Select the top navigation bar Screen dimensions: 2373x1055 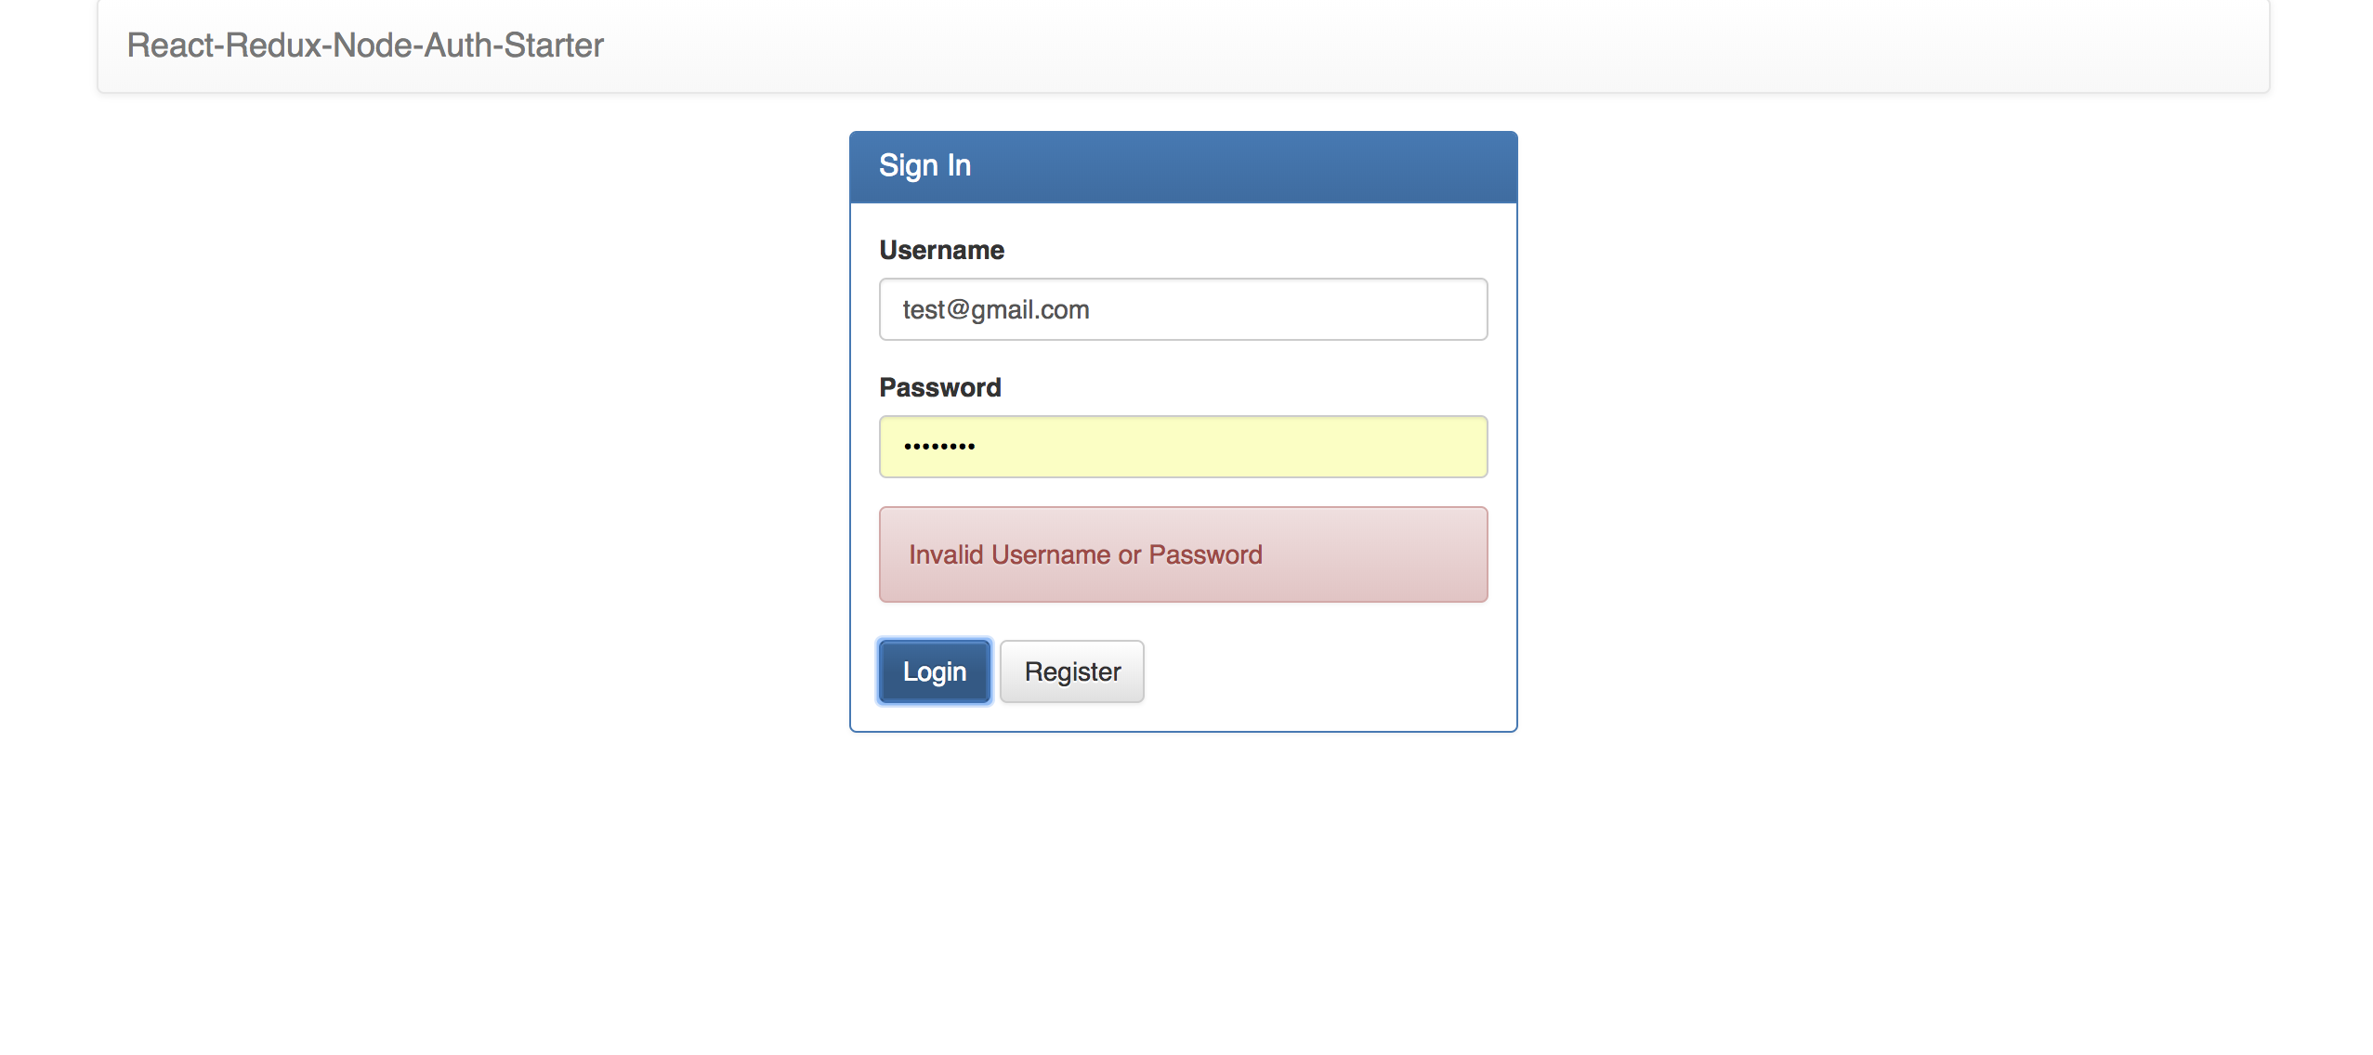point(1394,46)
